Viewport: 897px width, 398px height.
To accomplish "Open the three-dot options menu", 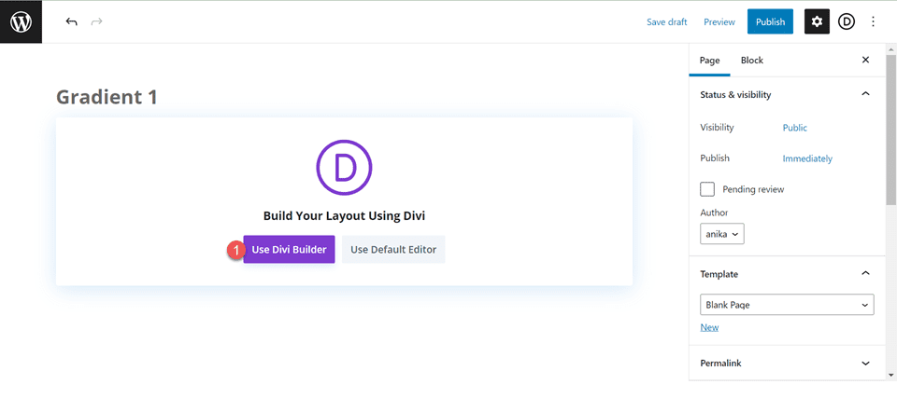I will pyautogui.click(x=874, y=21).
